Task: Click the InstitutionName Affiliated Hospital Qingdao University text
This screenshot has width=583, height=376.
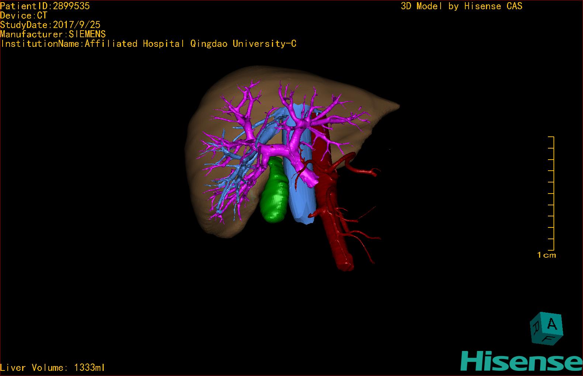Action: (148, 43)
